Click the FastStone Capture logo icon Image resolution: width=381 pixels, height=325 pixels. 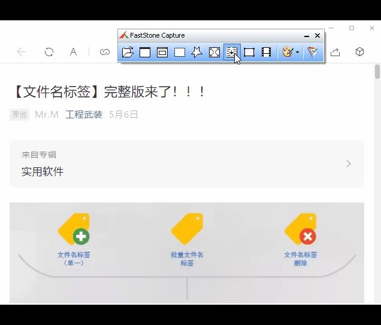click(123, 35)
